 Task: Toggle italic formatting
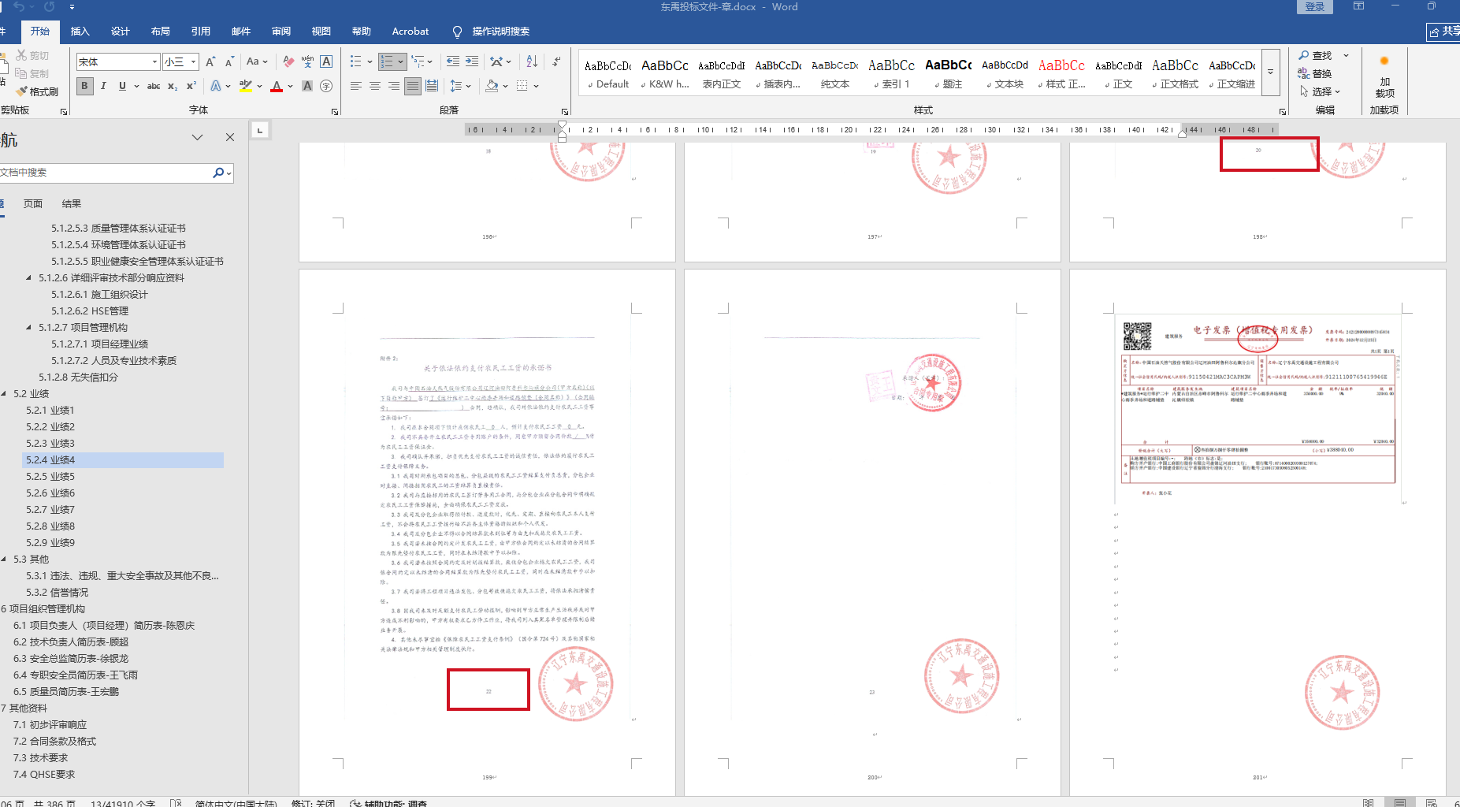click(103, 86)
